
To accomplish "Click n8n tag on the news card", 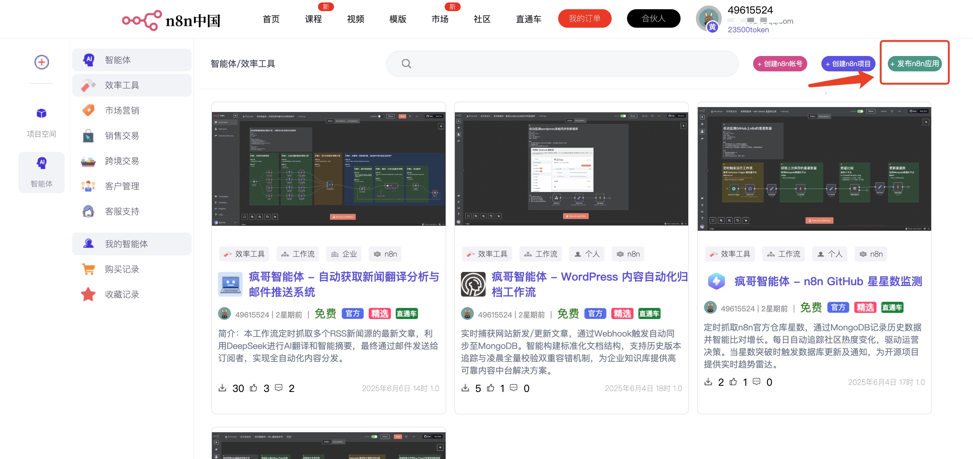I will tap(385, 254).
